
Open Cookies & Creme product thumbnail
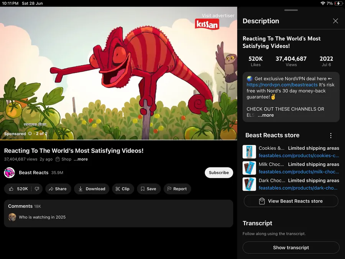point(249,152)
